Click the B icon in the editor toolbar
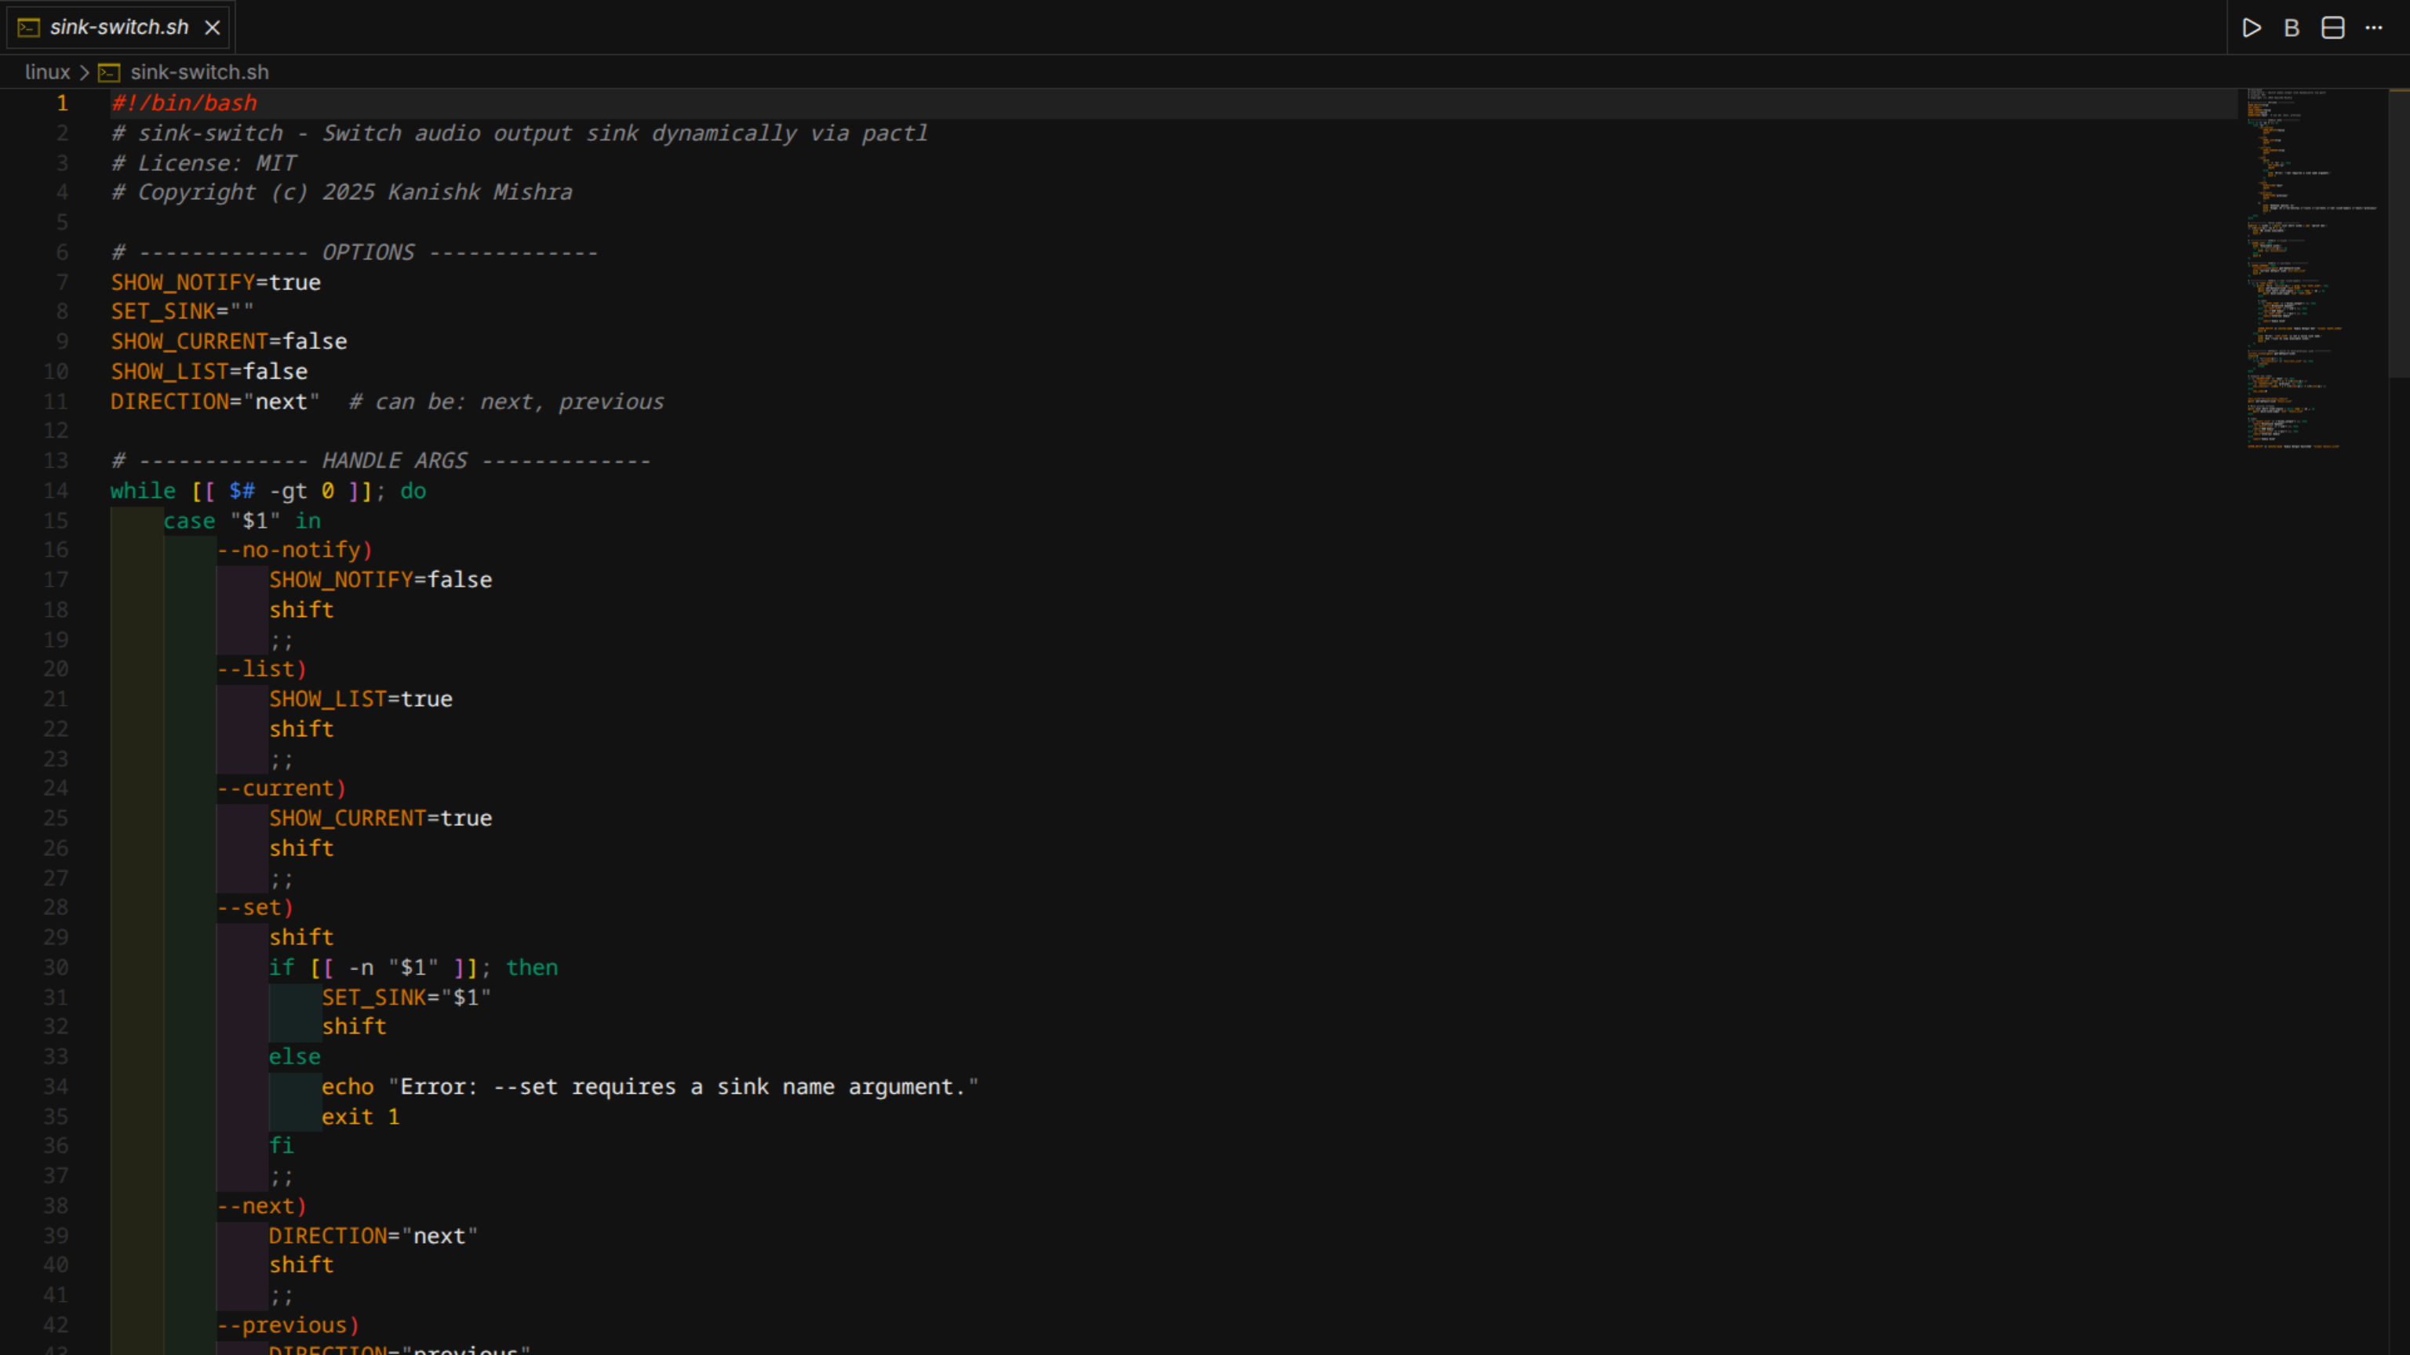 point(2292,27)
